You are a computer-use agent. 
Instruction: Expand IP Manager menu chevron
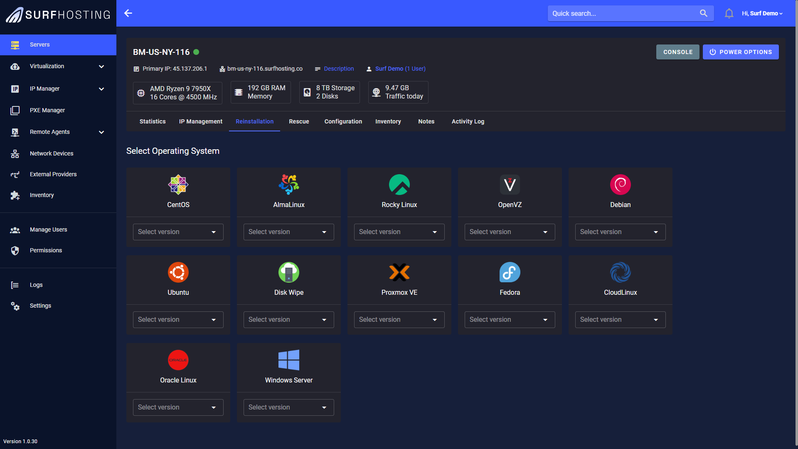pyautogui.click(x=101, y=89)
